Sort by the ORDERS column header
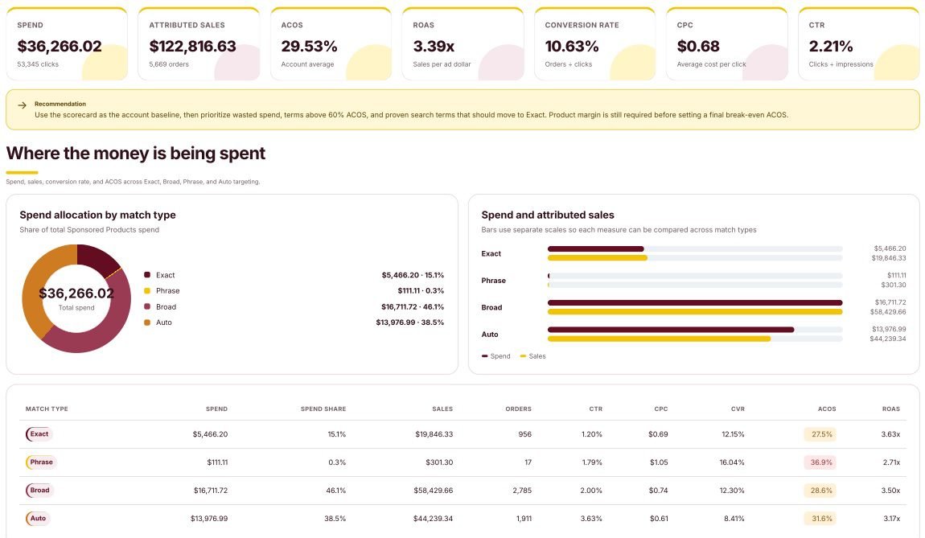Image resolution: width=925 pixels, height=538 pixels. (519, 409)
